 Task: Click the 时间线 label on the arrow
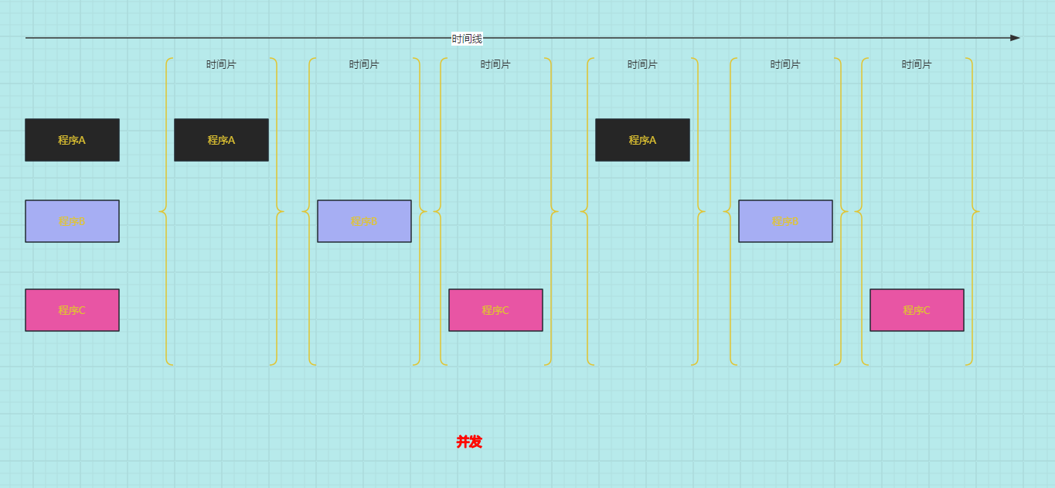coord(467,39)
